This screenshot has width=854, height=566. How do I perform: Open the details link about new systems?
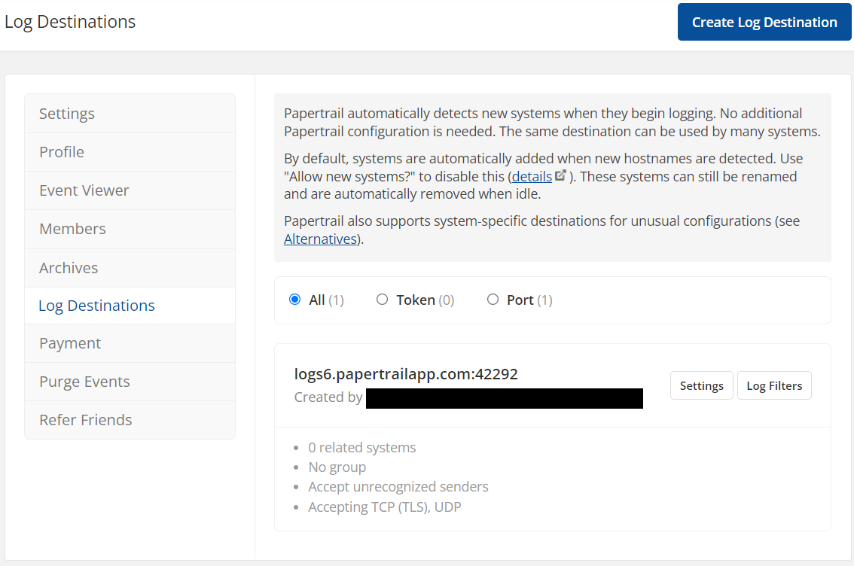532,176
